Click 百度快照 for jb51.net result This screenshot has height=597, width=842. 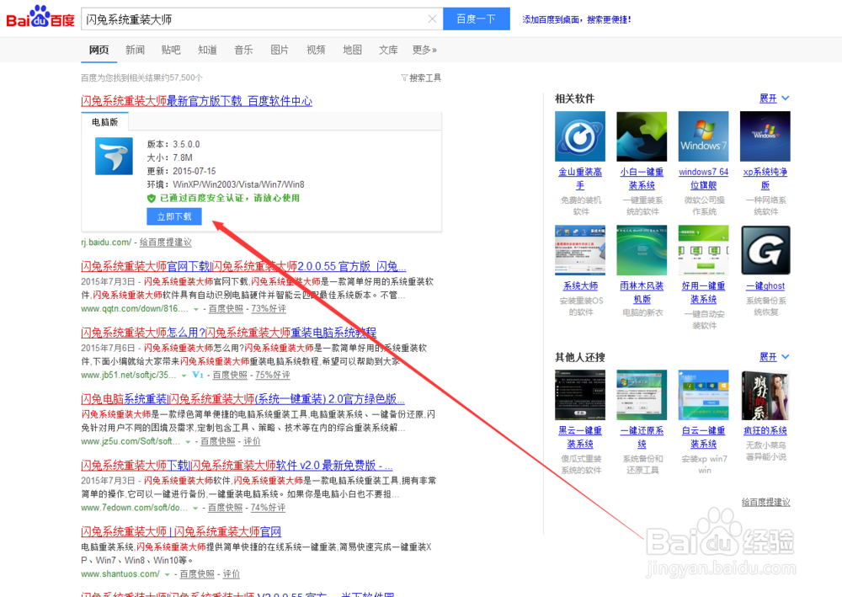230,376
